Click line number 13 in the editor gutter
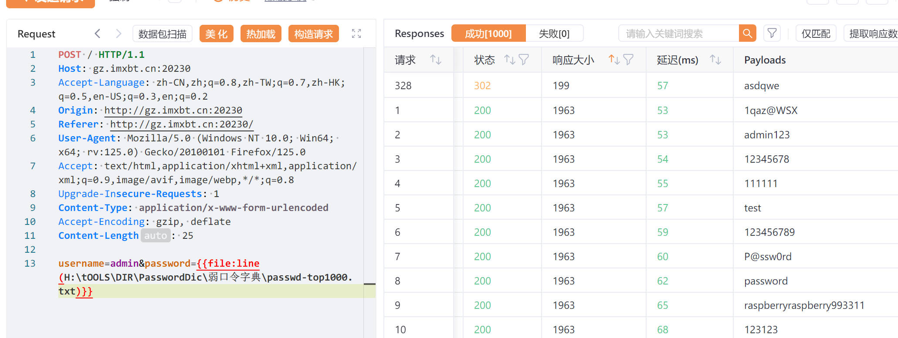This screenshot has width=898, height=338. click(30, 263)
